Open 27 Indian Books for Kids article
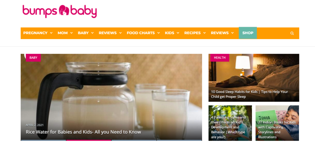Image resolution: width=315 pixels, height=146 pixels. click(x=277, y=129)
